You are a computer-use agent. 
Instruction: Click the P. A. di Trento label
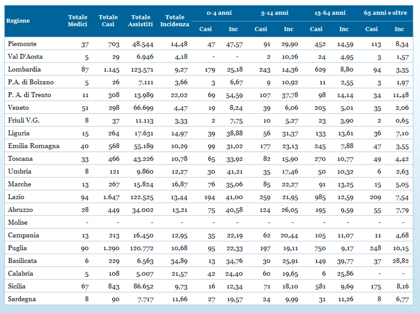click(x=29, y=95)
